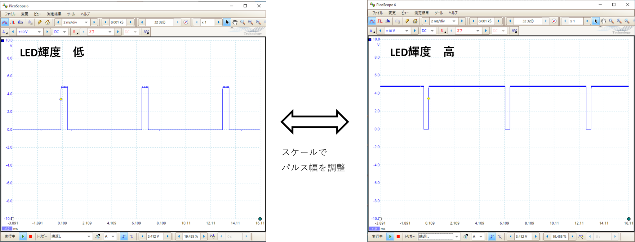Click the math channels waveform icon in LED輝度 高 window

pos(514,31)
